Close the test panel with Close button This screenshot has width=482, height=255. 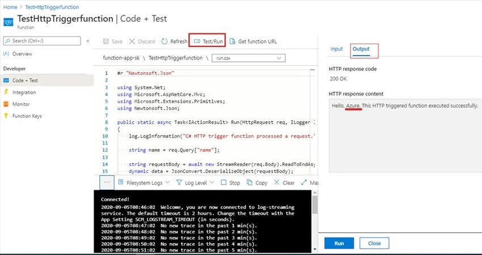click(374, 243)
